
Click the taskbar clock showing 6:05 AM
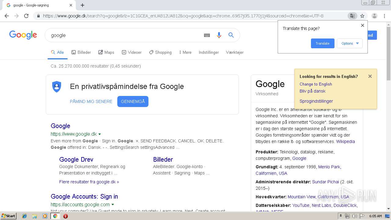click(375, 216)
